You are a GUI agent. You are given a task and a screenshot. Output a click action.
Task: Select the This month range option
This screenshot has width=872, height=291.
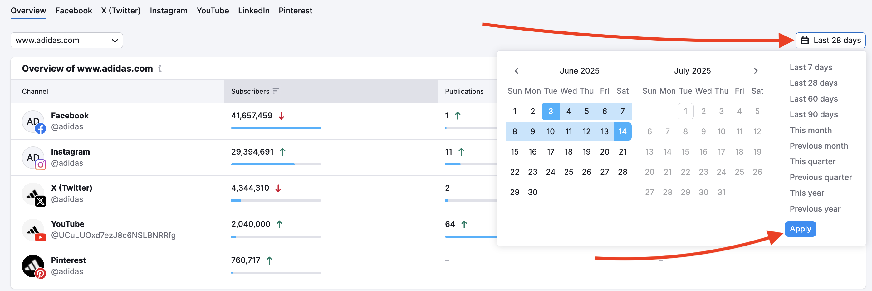(x=811, y=130)
